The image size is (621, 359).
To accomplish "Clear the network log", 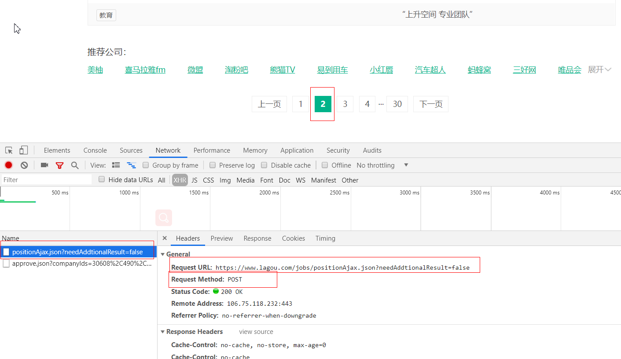I will 24,165.
